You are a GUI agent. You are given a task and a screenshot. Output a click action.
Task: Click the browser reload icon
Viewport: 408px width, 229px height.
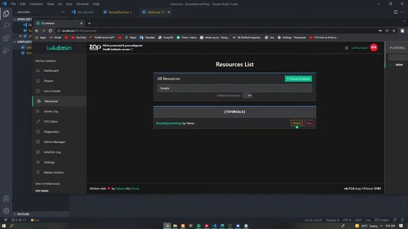point(50,31)
